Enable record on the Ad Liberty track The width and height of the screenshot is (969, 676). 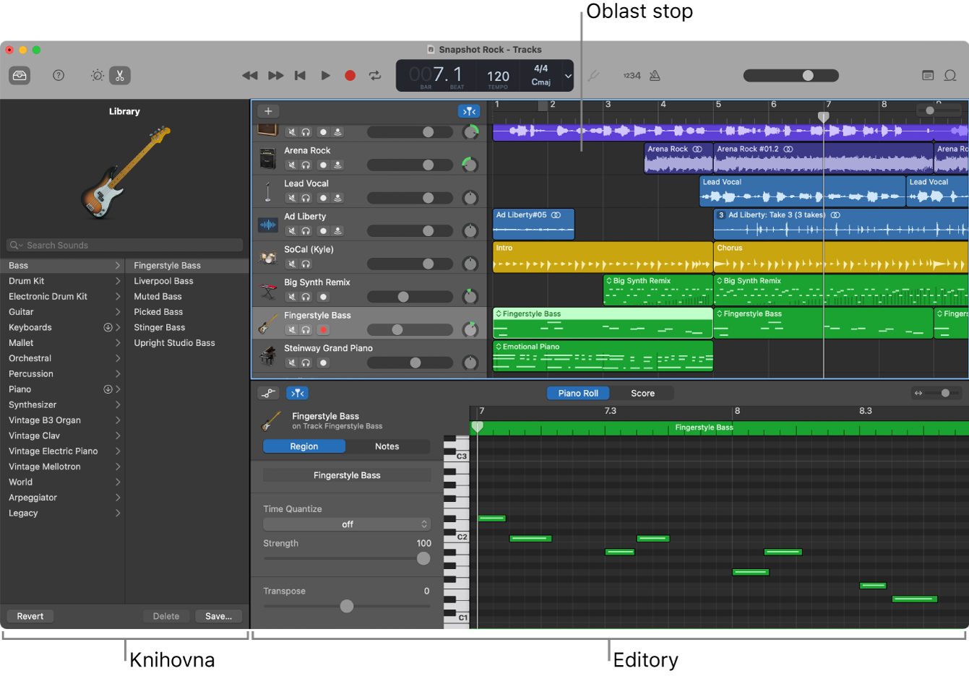coord(322,230)
